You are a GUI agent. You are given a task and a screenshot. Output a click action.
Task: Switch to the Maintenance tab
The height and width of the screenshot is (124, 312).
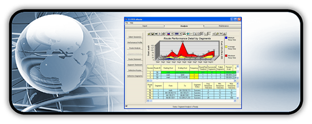coord(224,26)
